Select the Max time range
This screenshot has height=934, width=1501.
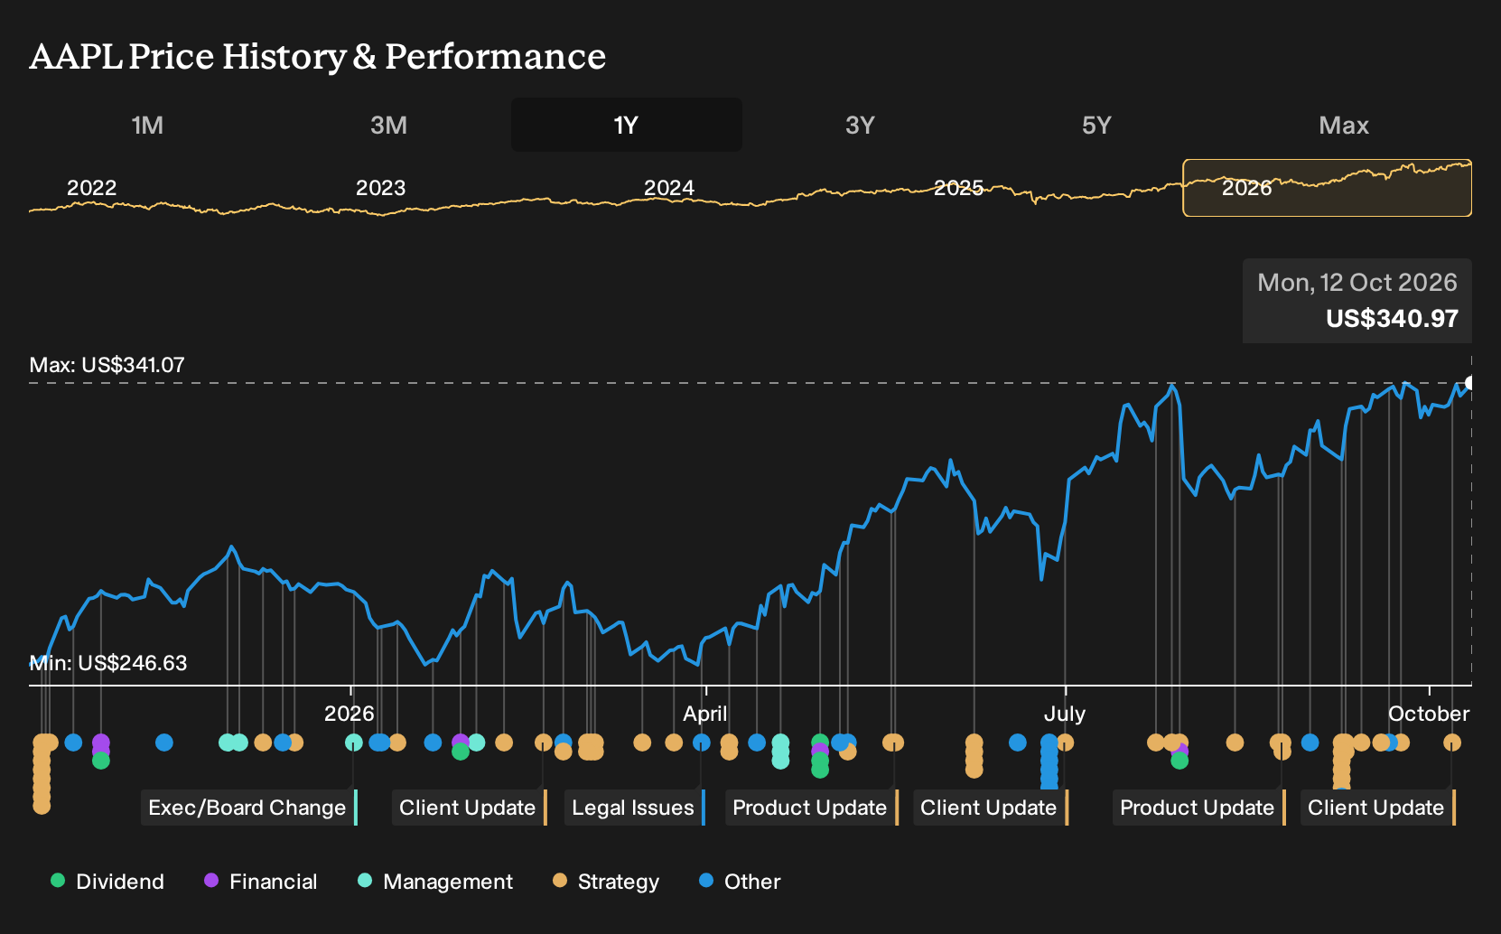point(1344,125)
